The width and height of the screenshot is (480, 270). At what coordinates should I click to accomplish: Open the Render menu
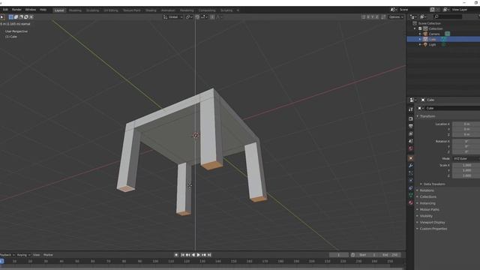[x=16, y=10]
